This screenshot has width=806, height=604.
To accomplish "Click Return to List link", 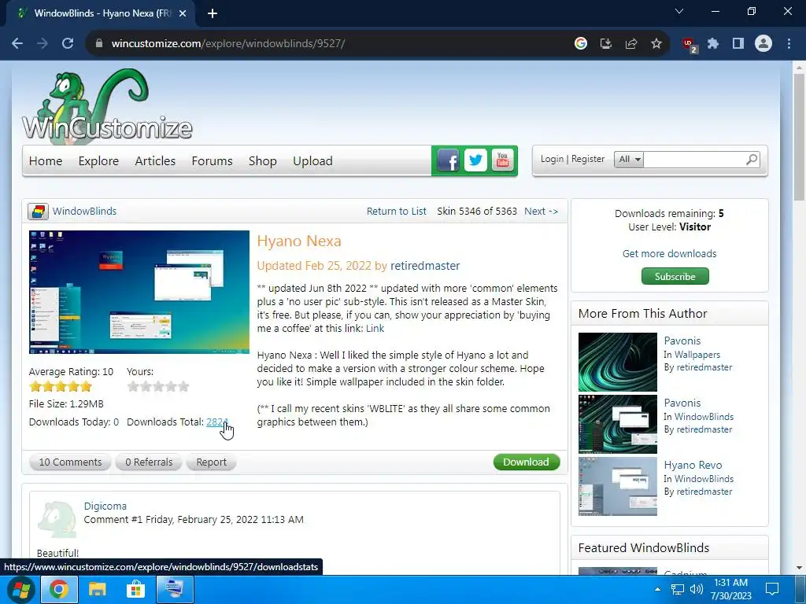I will pyautogui.click(x=397, y=211).
